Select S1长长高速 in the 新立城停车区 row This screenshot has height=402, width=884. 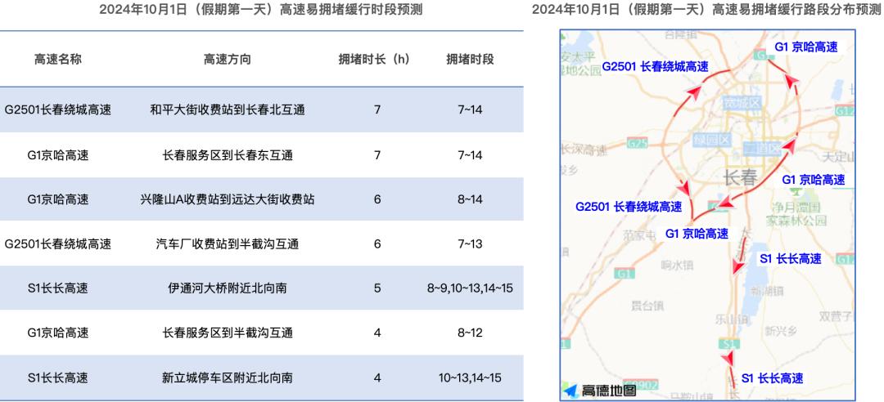tap(57, 377)
